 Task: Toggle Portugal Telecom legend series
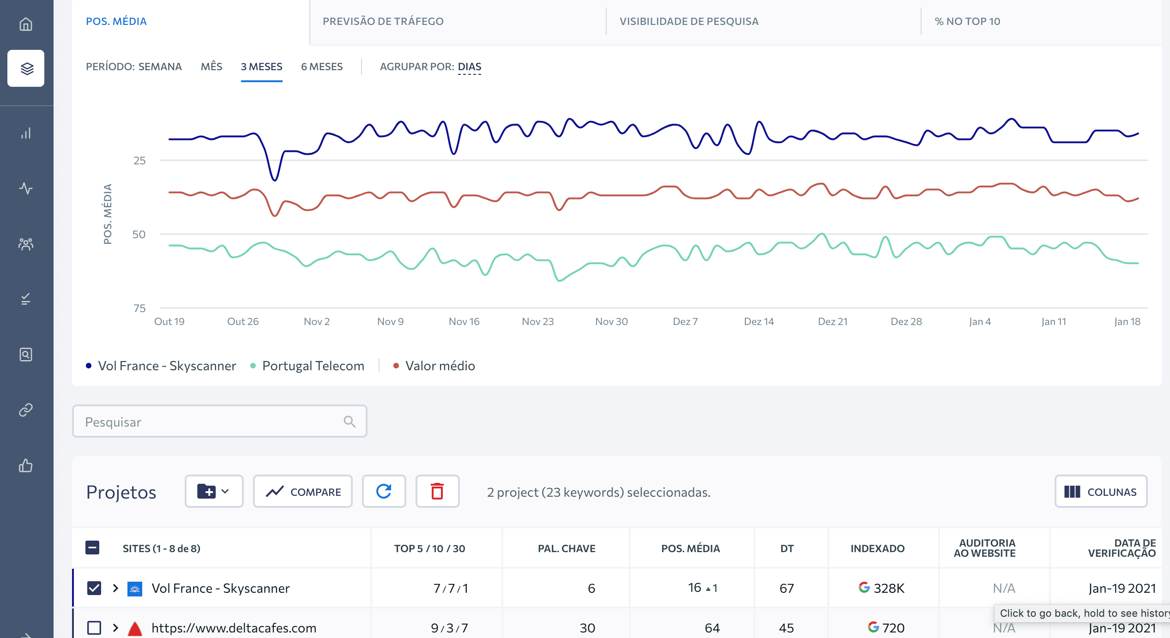308,366
